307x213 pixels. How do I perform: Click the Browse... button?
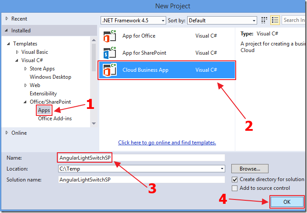(x=250, y=169)
